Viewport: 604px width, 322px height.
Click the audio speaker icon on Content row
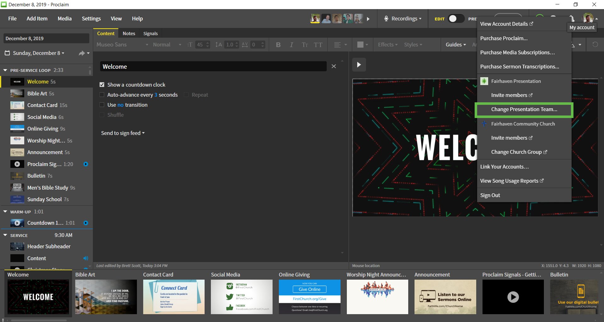(86, 258)
